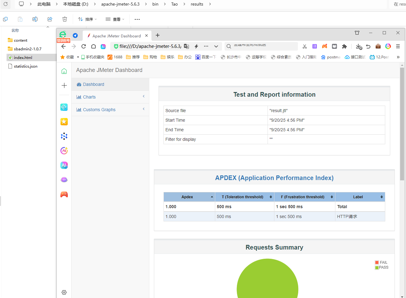The height and width of the screenshot is (298, 406).
Task: Click the sidebar plus add icon
Action: 64,86
